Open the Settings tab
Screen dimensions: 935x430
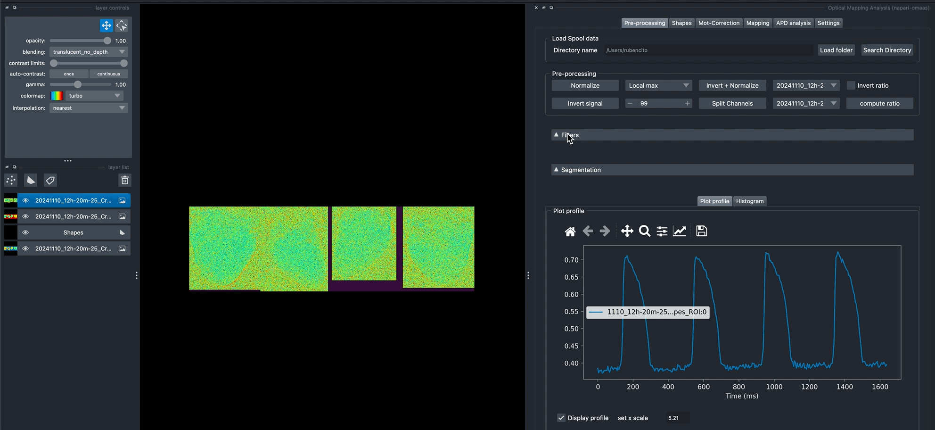(x=828, y=23)
